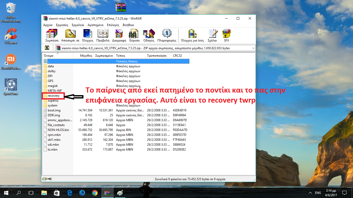The height and width of the screenshot is (198, 353).
Task: Launch the Οδηγός (Wizard) tool
Action: tap(149, 35)
